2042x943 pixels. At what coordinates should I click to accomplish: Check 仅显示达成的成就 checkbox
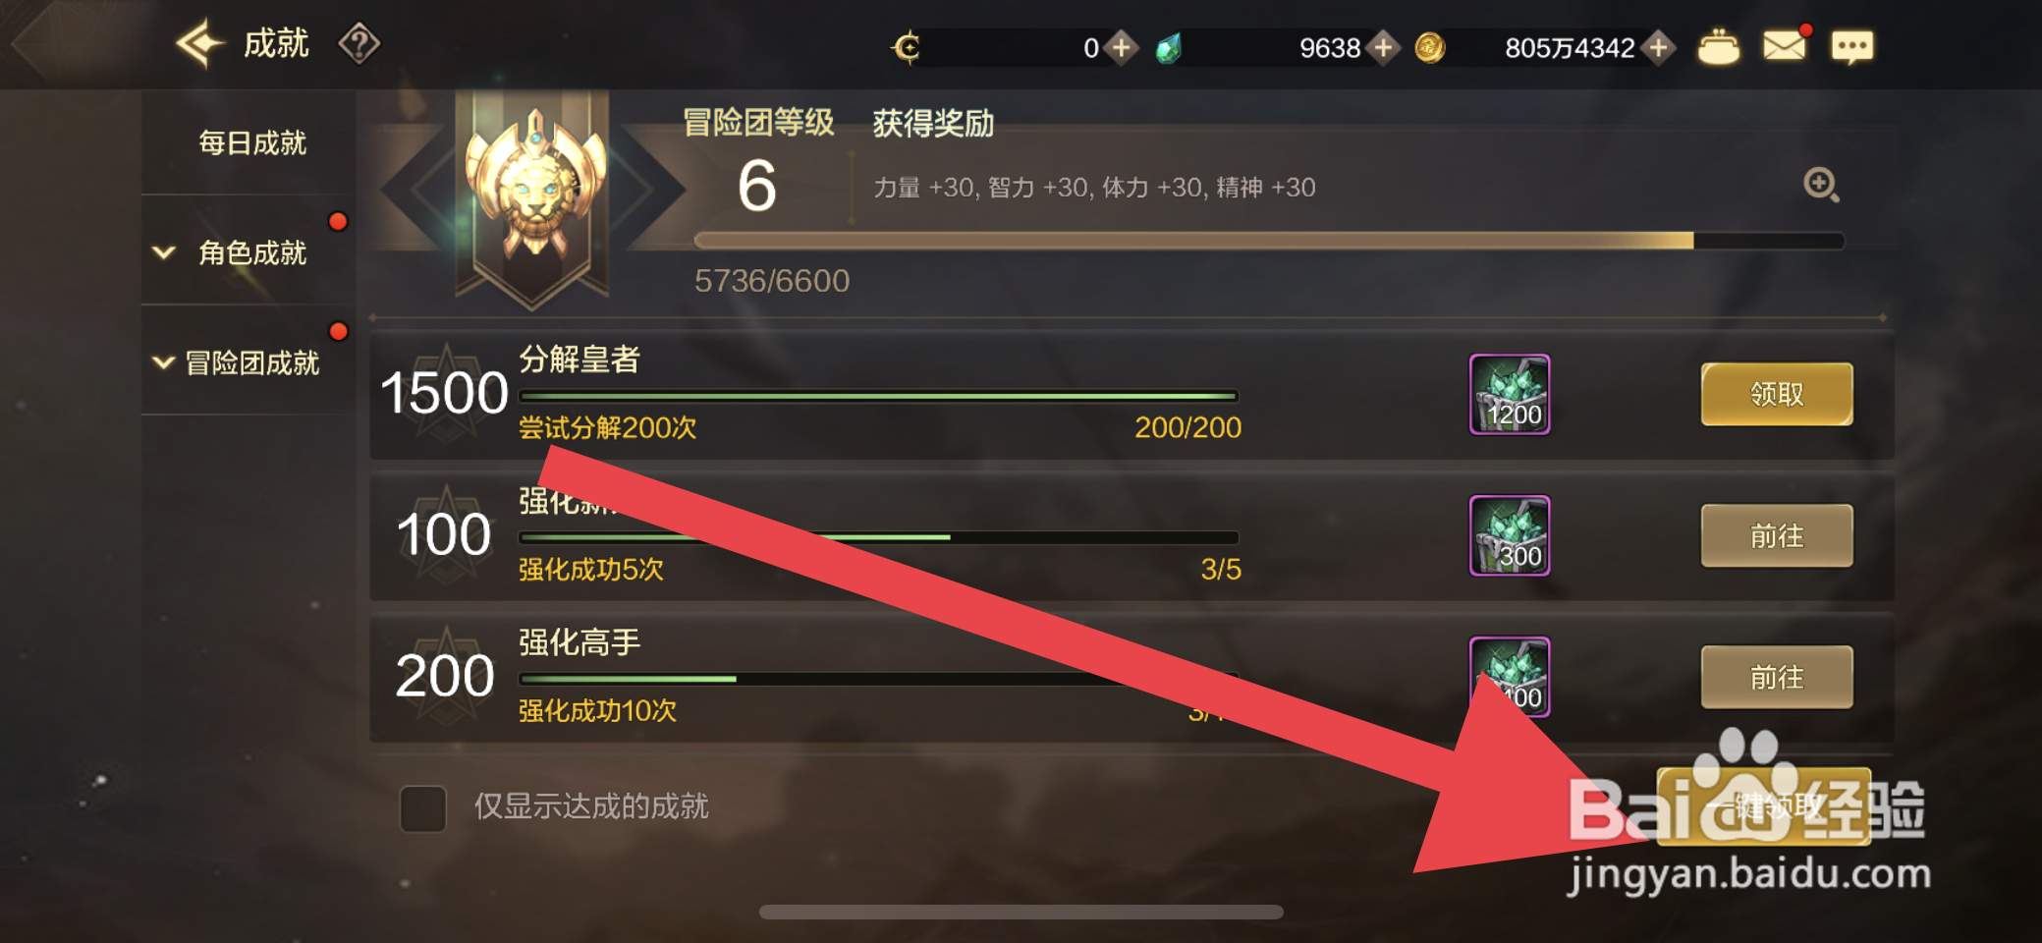coord(423,808)
